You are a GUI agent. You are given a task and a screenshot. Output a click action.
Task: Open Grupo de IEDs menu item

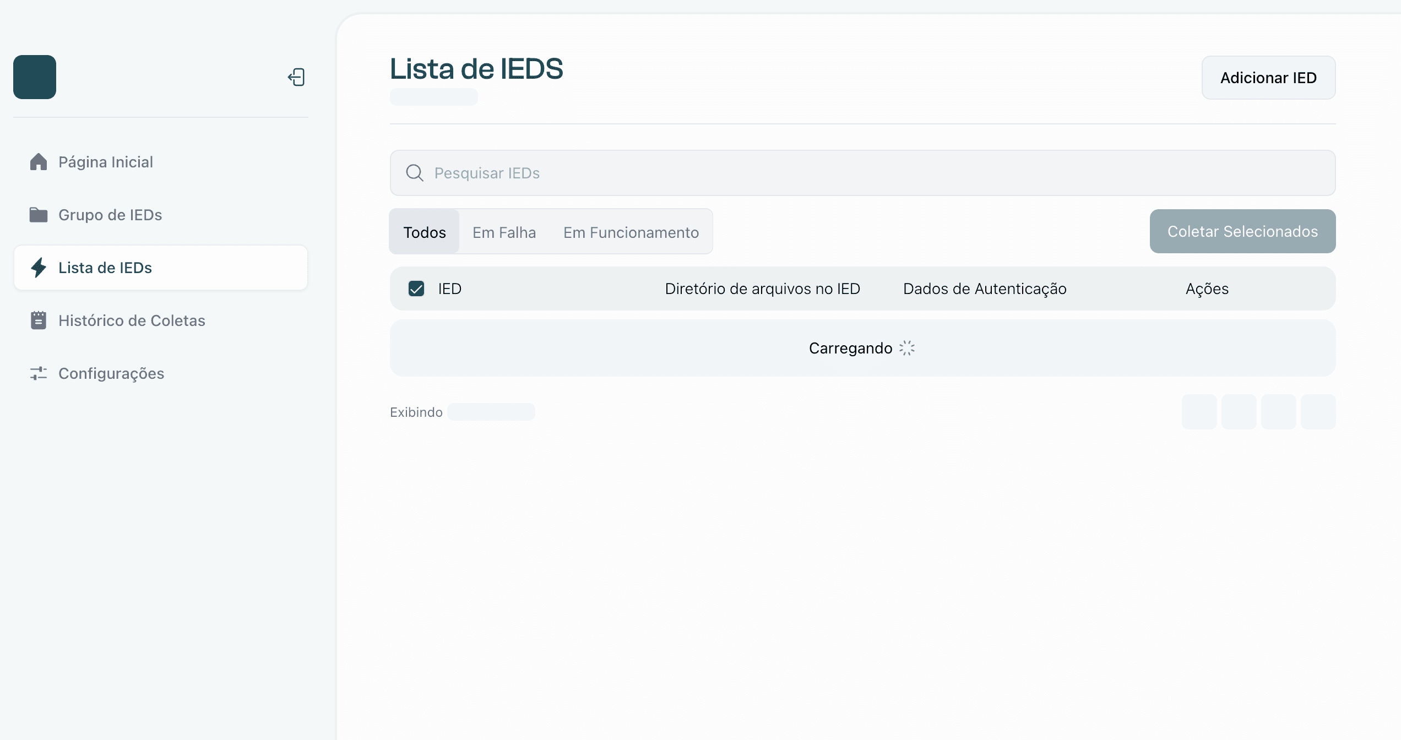click(x=161, y=215)
